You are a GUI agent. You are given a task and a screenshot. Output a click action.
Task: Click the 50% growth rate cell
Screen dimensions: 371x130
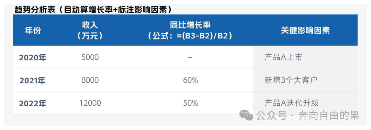pyautogui.click(x=190, y=103)
